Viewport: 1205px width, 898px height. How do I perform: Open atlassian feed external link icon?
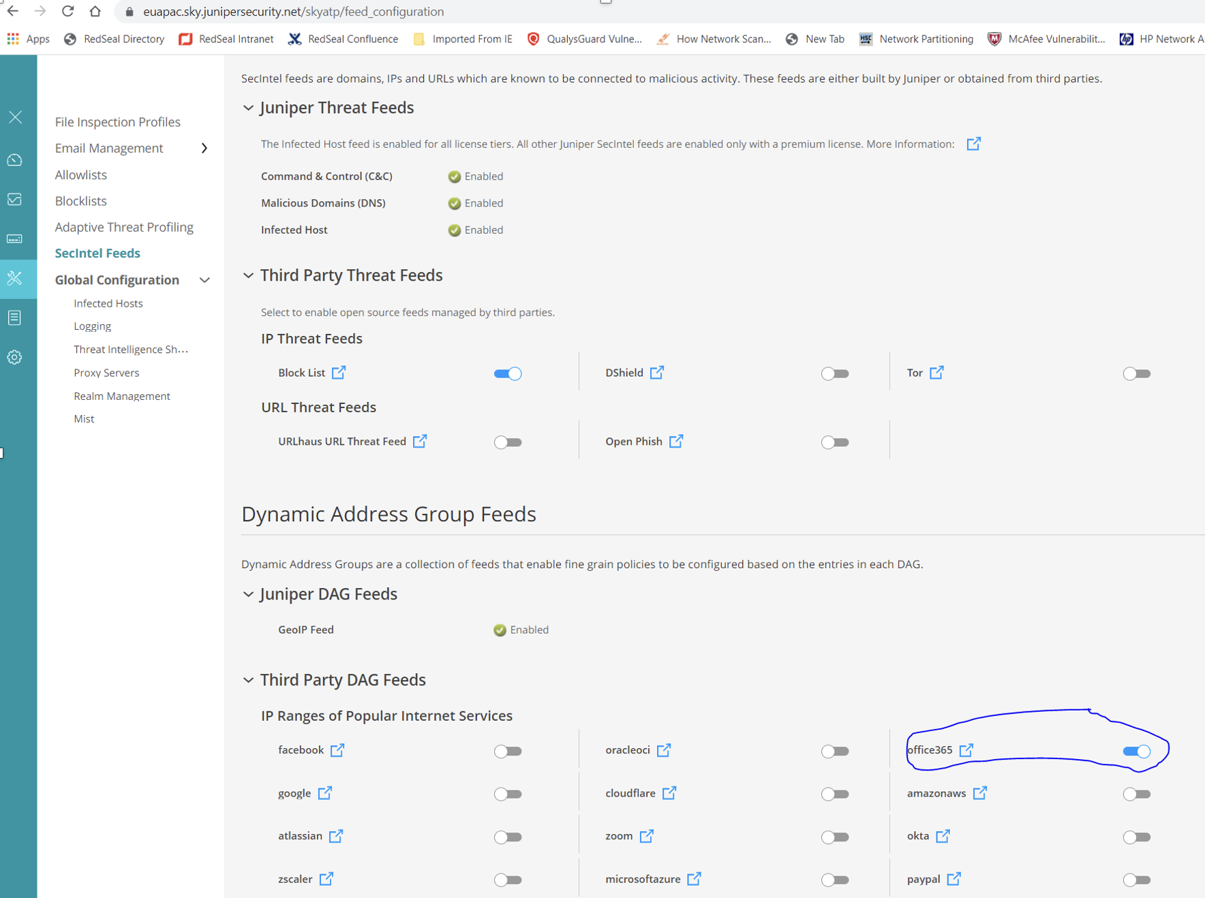(x=336, y=835)
